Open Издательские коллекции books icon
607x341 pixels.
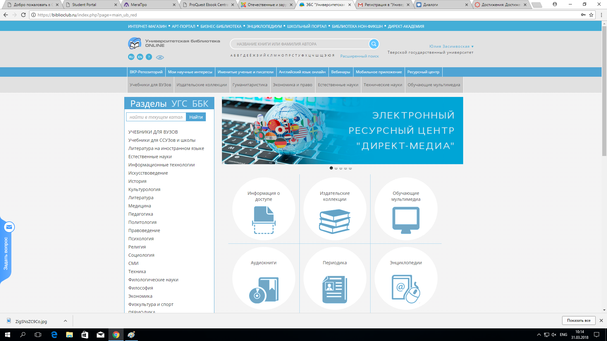(x=334, y=221)
